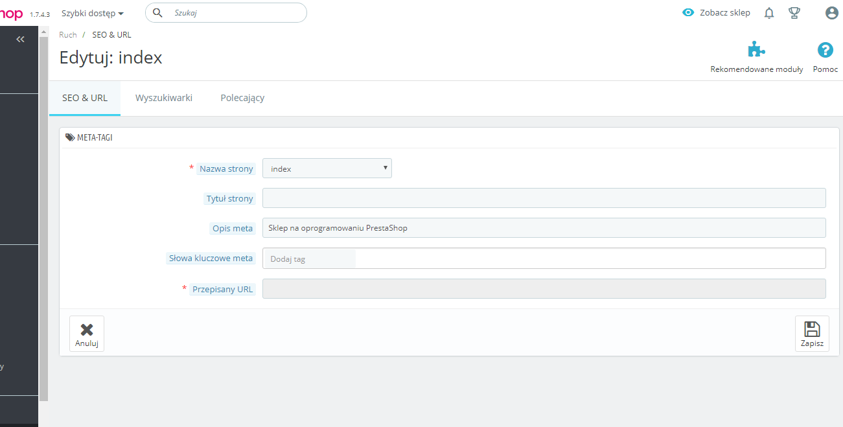This screenshot has width=843, height=427.
Task: Click the Nazwa strony label
Action: pyautogui.click(x=226, y=169)
